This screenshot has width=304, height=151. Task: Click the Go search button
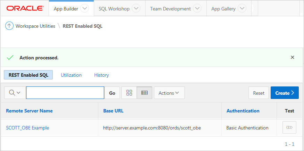tap(112, 93)
